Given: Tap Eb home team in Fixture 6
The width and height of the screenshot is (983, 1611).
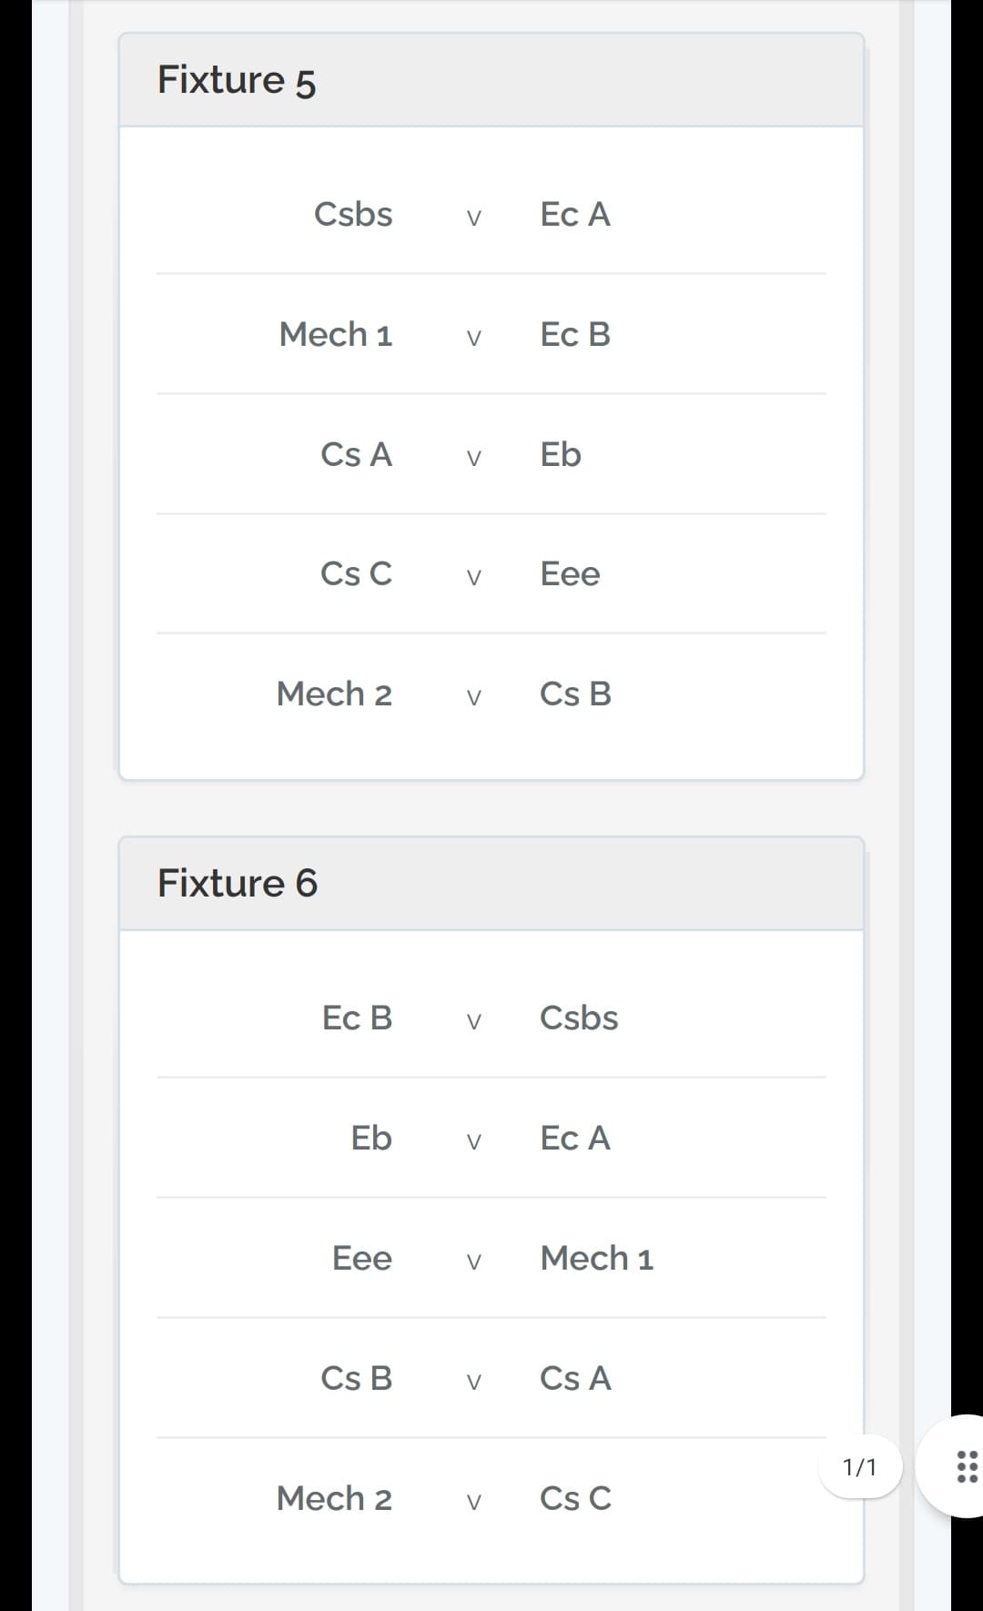Looking at the screenshot, I should pyautogui.click(x=371, y=1139).
